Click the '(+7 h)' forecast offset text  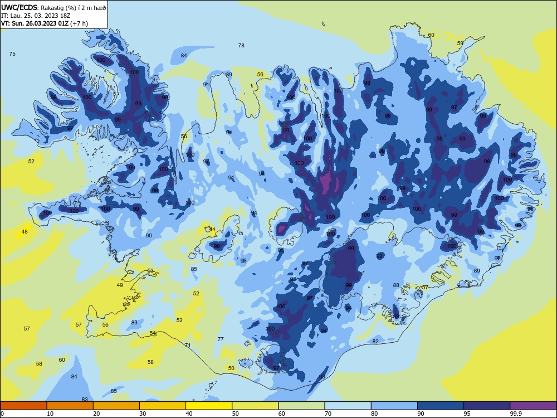point(79,23)
